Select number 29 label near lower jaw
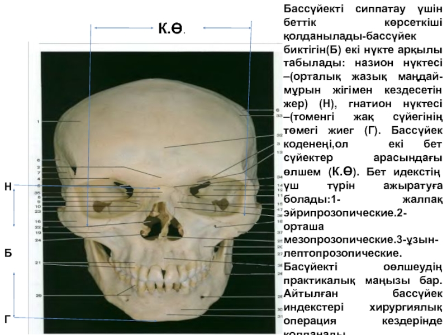The height and width of the screenshot is (335, 447). point(38,295)
